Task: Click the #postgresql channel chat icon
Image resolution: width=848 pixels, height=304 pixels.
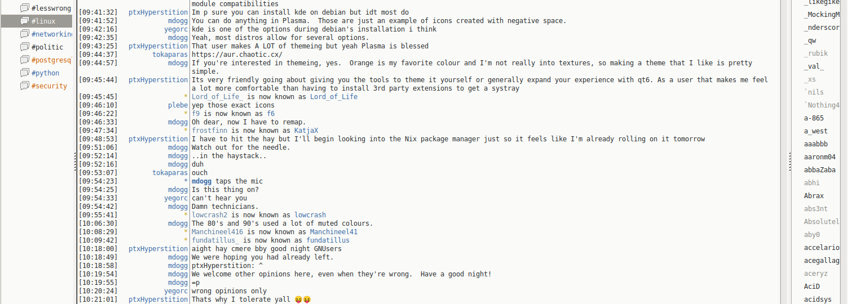Action: (24, 60)
